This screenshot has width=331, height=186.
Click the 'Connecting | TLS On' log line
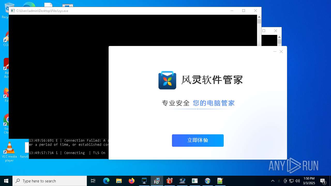click(x=67, y=153)
